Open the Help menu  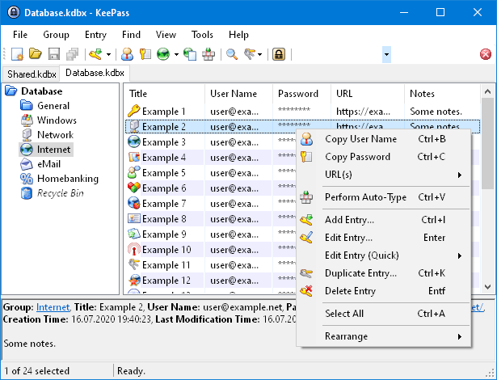[238, 35]
